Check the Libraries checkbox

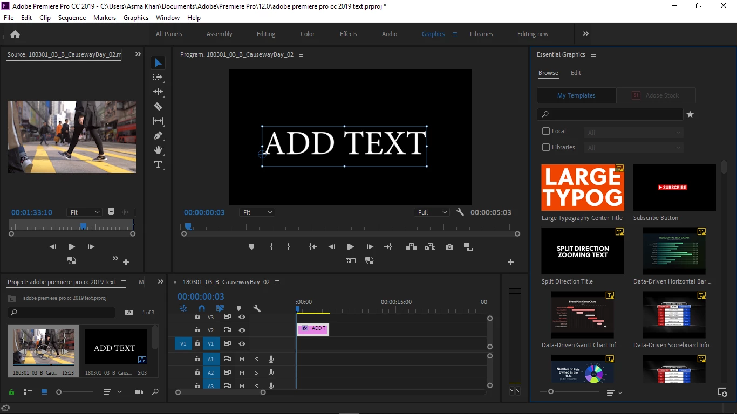(x=546, y=147)
